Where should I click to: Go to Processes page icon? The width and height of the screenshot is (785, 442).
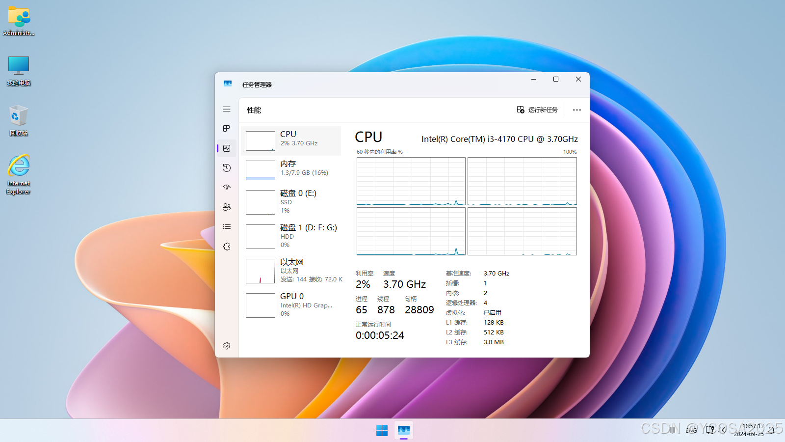[227, 129]
